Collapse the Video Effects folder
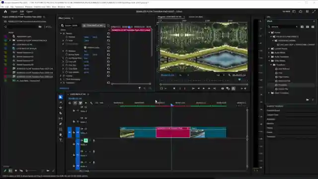The width and height of the screenshot is (318, 179). tap(269, 61)
